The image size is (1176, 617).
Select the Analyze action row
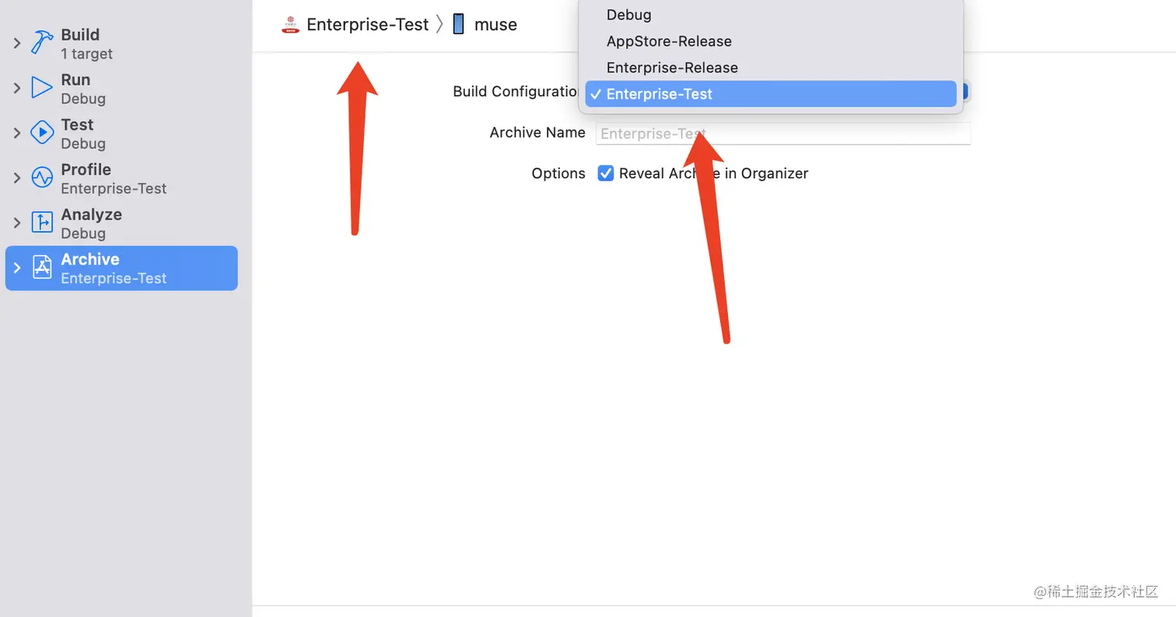click(121, 223)
